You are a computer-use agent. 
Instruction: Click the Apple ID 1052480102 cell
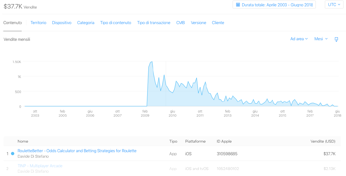pos(228,169)
